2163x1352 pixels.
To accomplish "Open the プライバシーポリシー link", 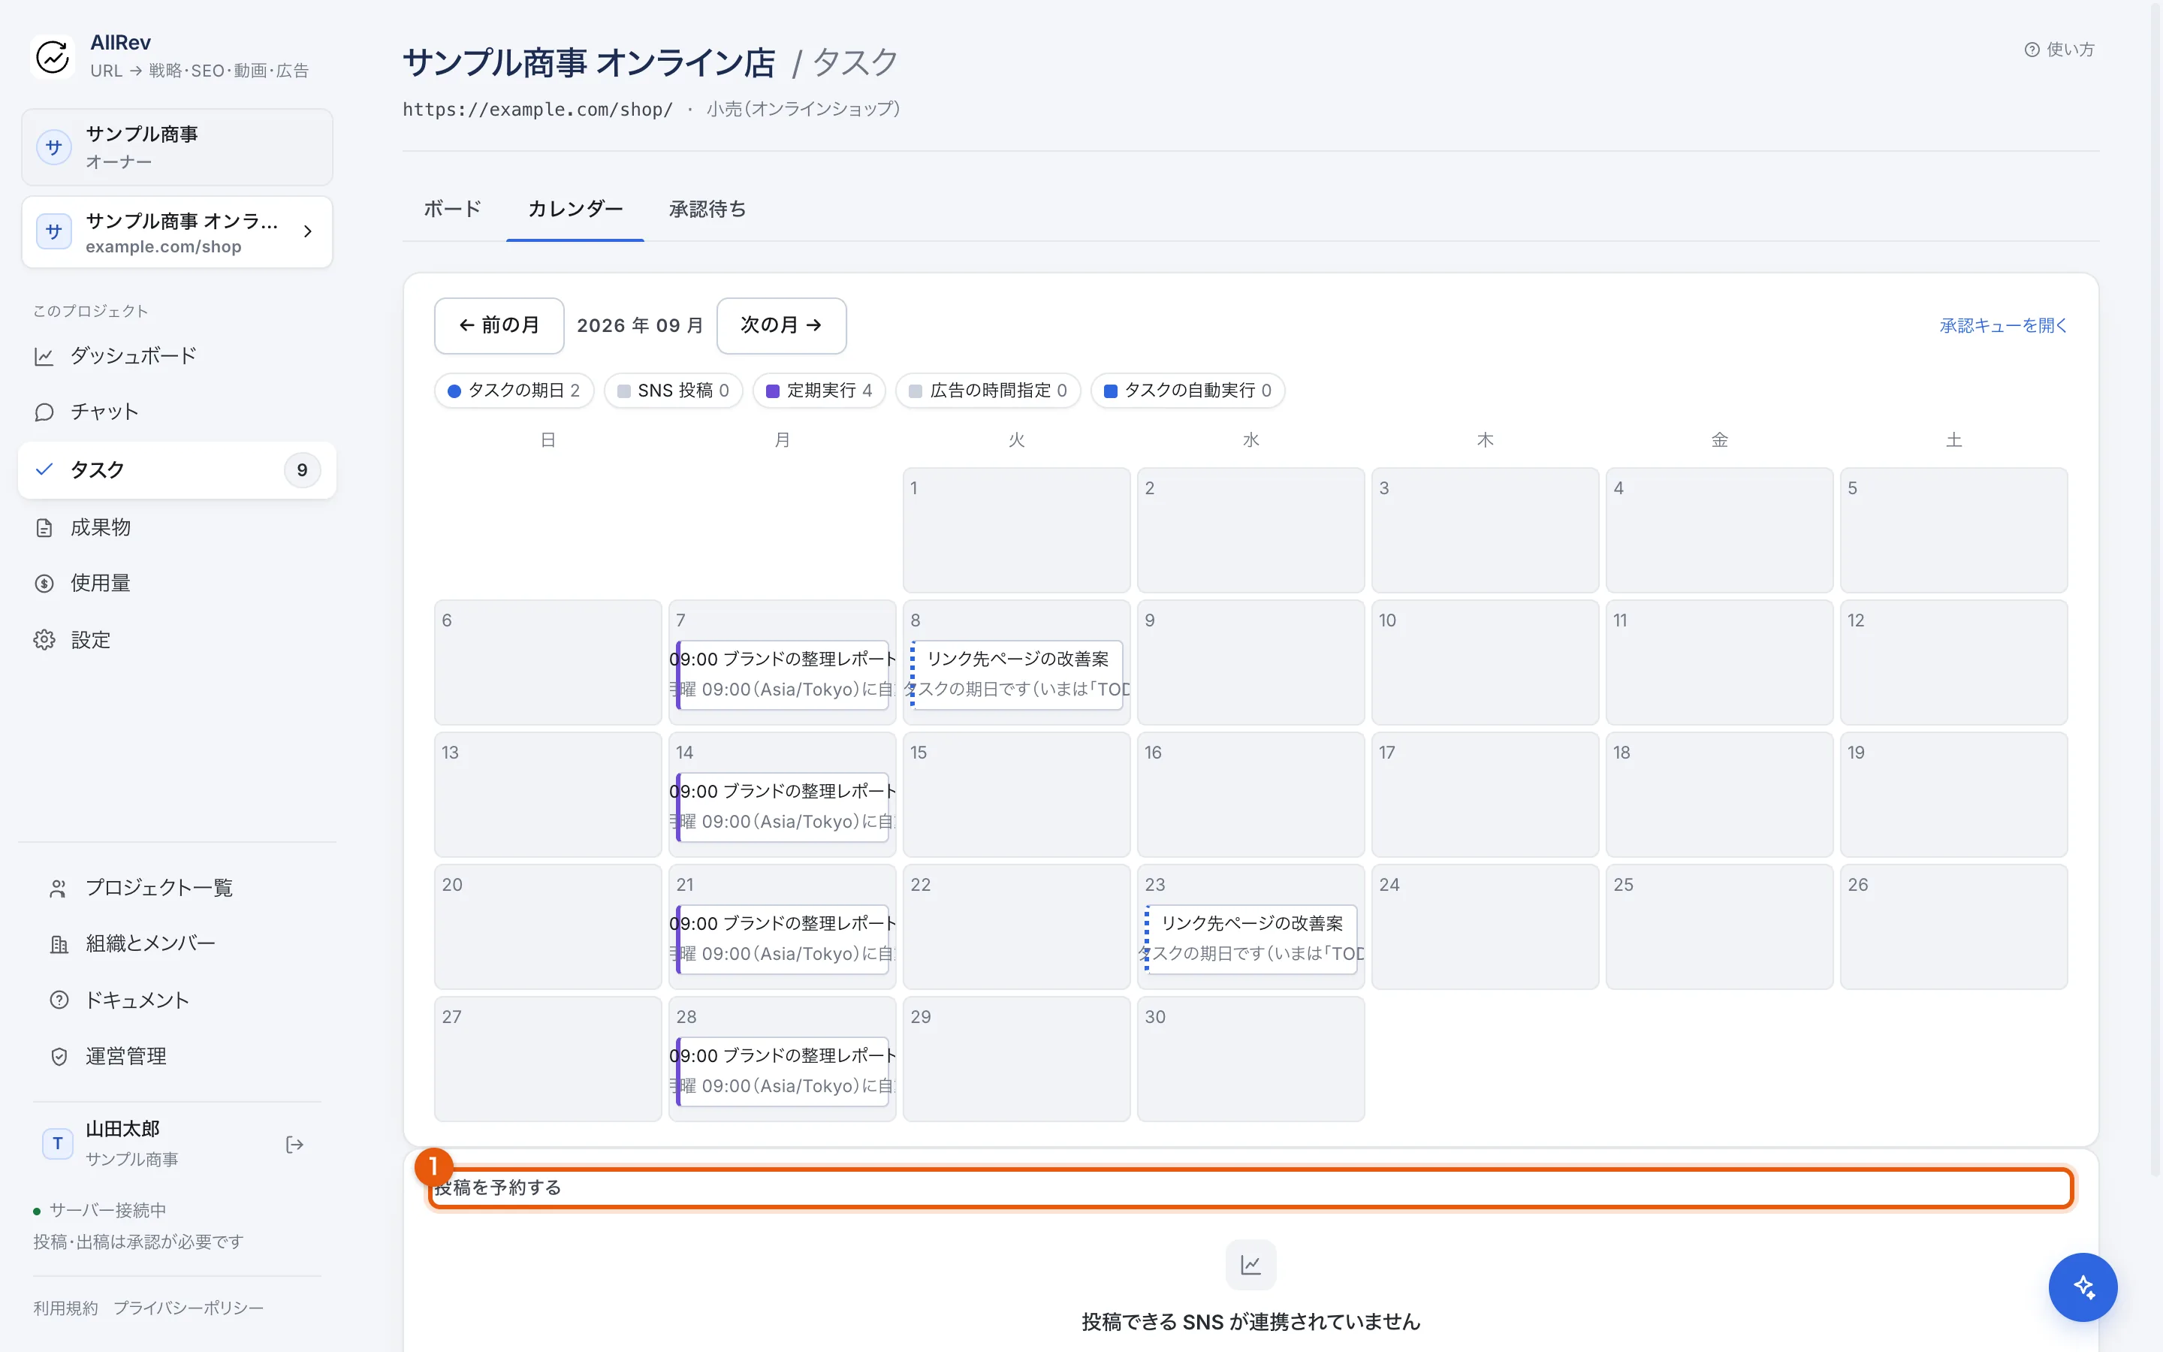I will point(189,1308).
